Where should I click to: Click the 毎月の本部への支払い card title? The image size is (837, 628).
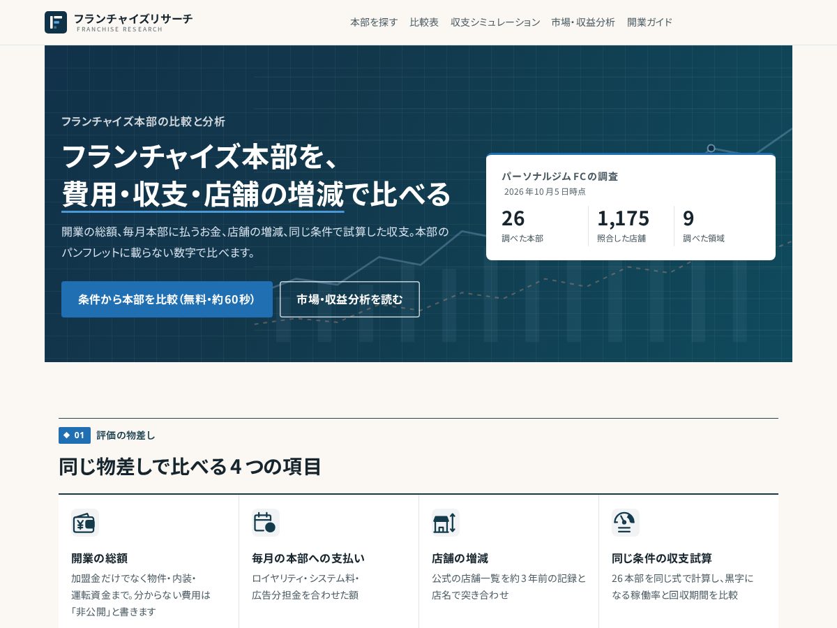point(308,558)
